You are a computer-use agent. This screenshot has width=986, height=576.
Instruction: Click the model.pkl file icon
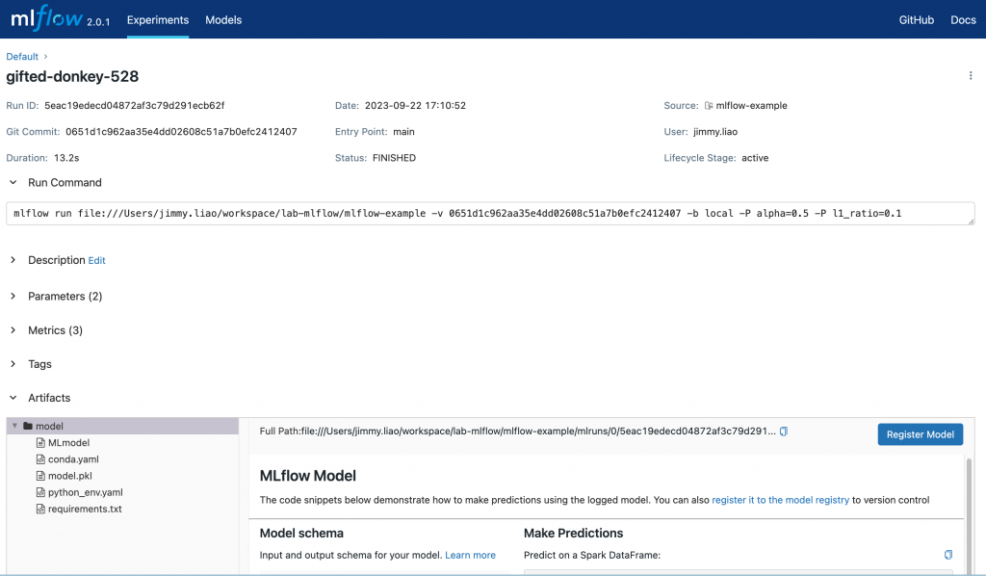(40, 476)
